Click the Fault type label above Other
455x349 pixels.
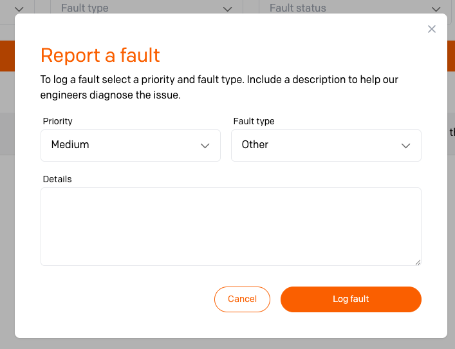pyautogui.click(x=254, y=121)
